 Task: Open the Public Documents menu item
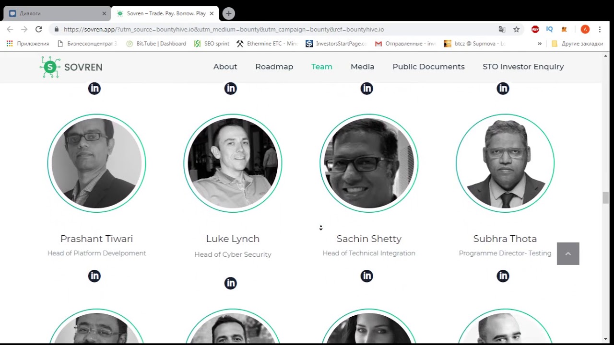tap(428, 67)
